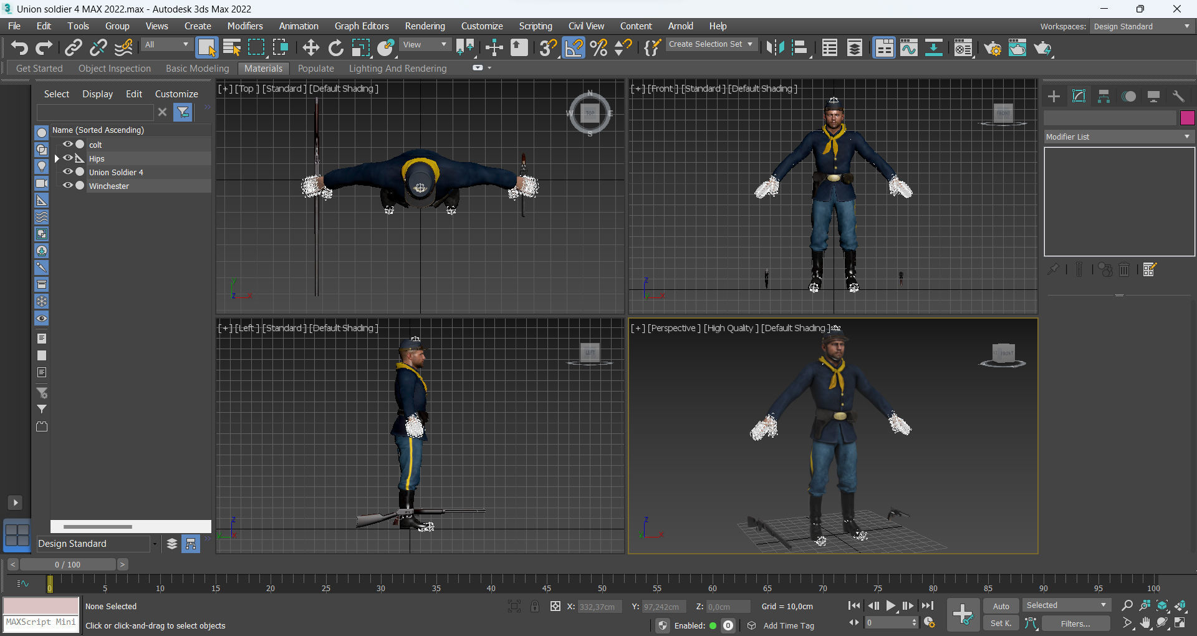Toggle the Scene Explorer icon

pyautogui.click(x=830, y=47)
